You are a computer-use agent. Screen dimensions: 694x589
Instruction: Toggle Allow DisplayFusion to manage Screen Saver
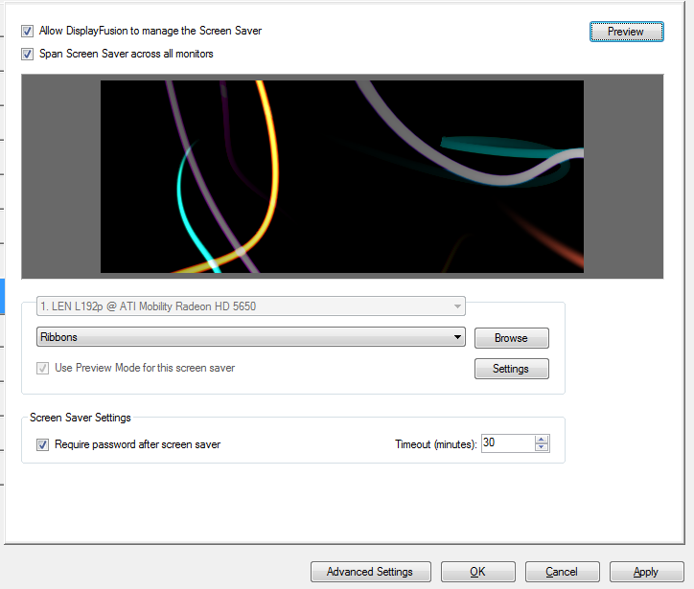[x=27, y=32]
